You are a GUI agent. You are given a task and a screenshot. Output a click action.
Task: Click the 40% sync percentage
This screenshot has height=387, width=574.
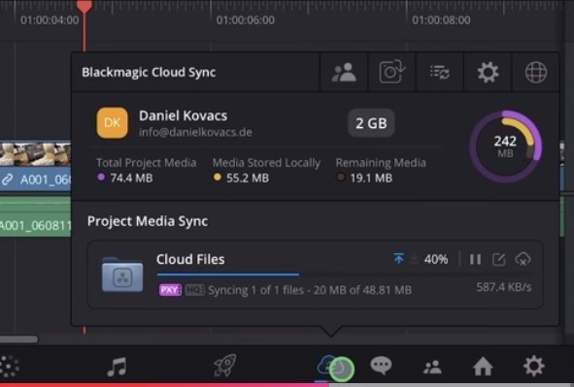coord(436,260)
